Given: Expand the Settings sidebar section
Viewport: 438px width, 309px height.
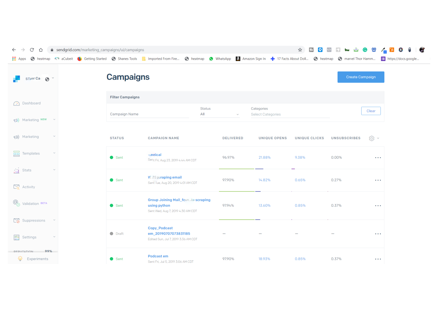Looking at the screenshot, I should click(x=54, y=237).
